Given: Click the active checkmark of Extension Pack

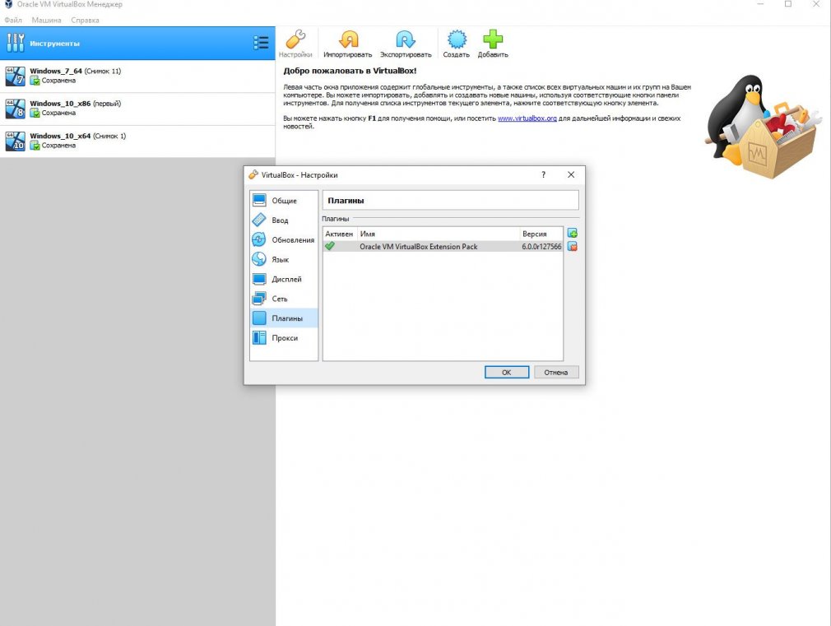Looking at the screenshot, I should (330, 247).
